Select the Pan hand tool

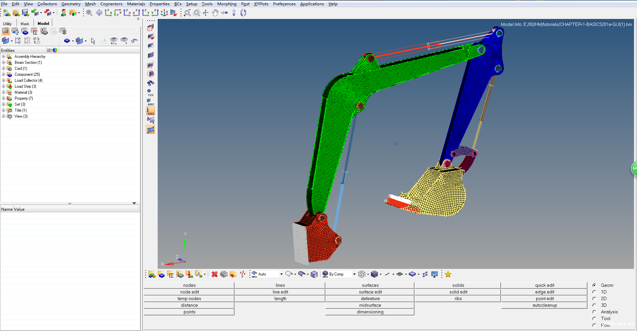tap(215, 13)
